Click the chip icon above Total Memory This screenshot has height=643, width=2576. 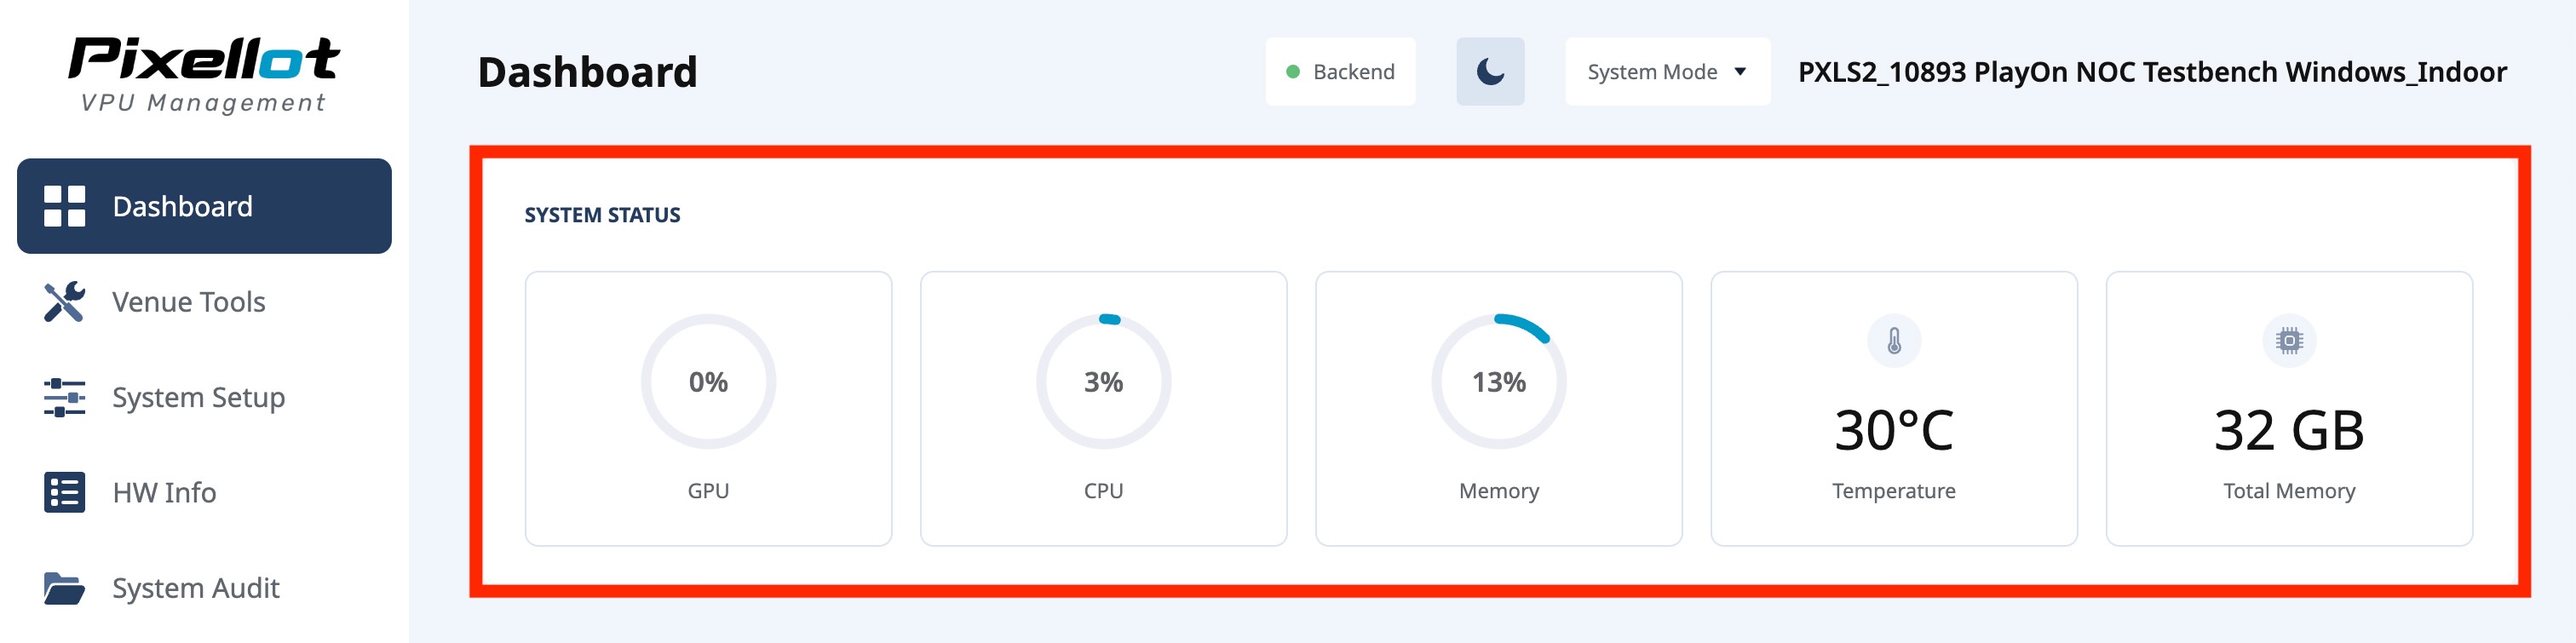(x=2288, y=341)
